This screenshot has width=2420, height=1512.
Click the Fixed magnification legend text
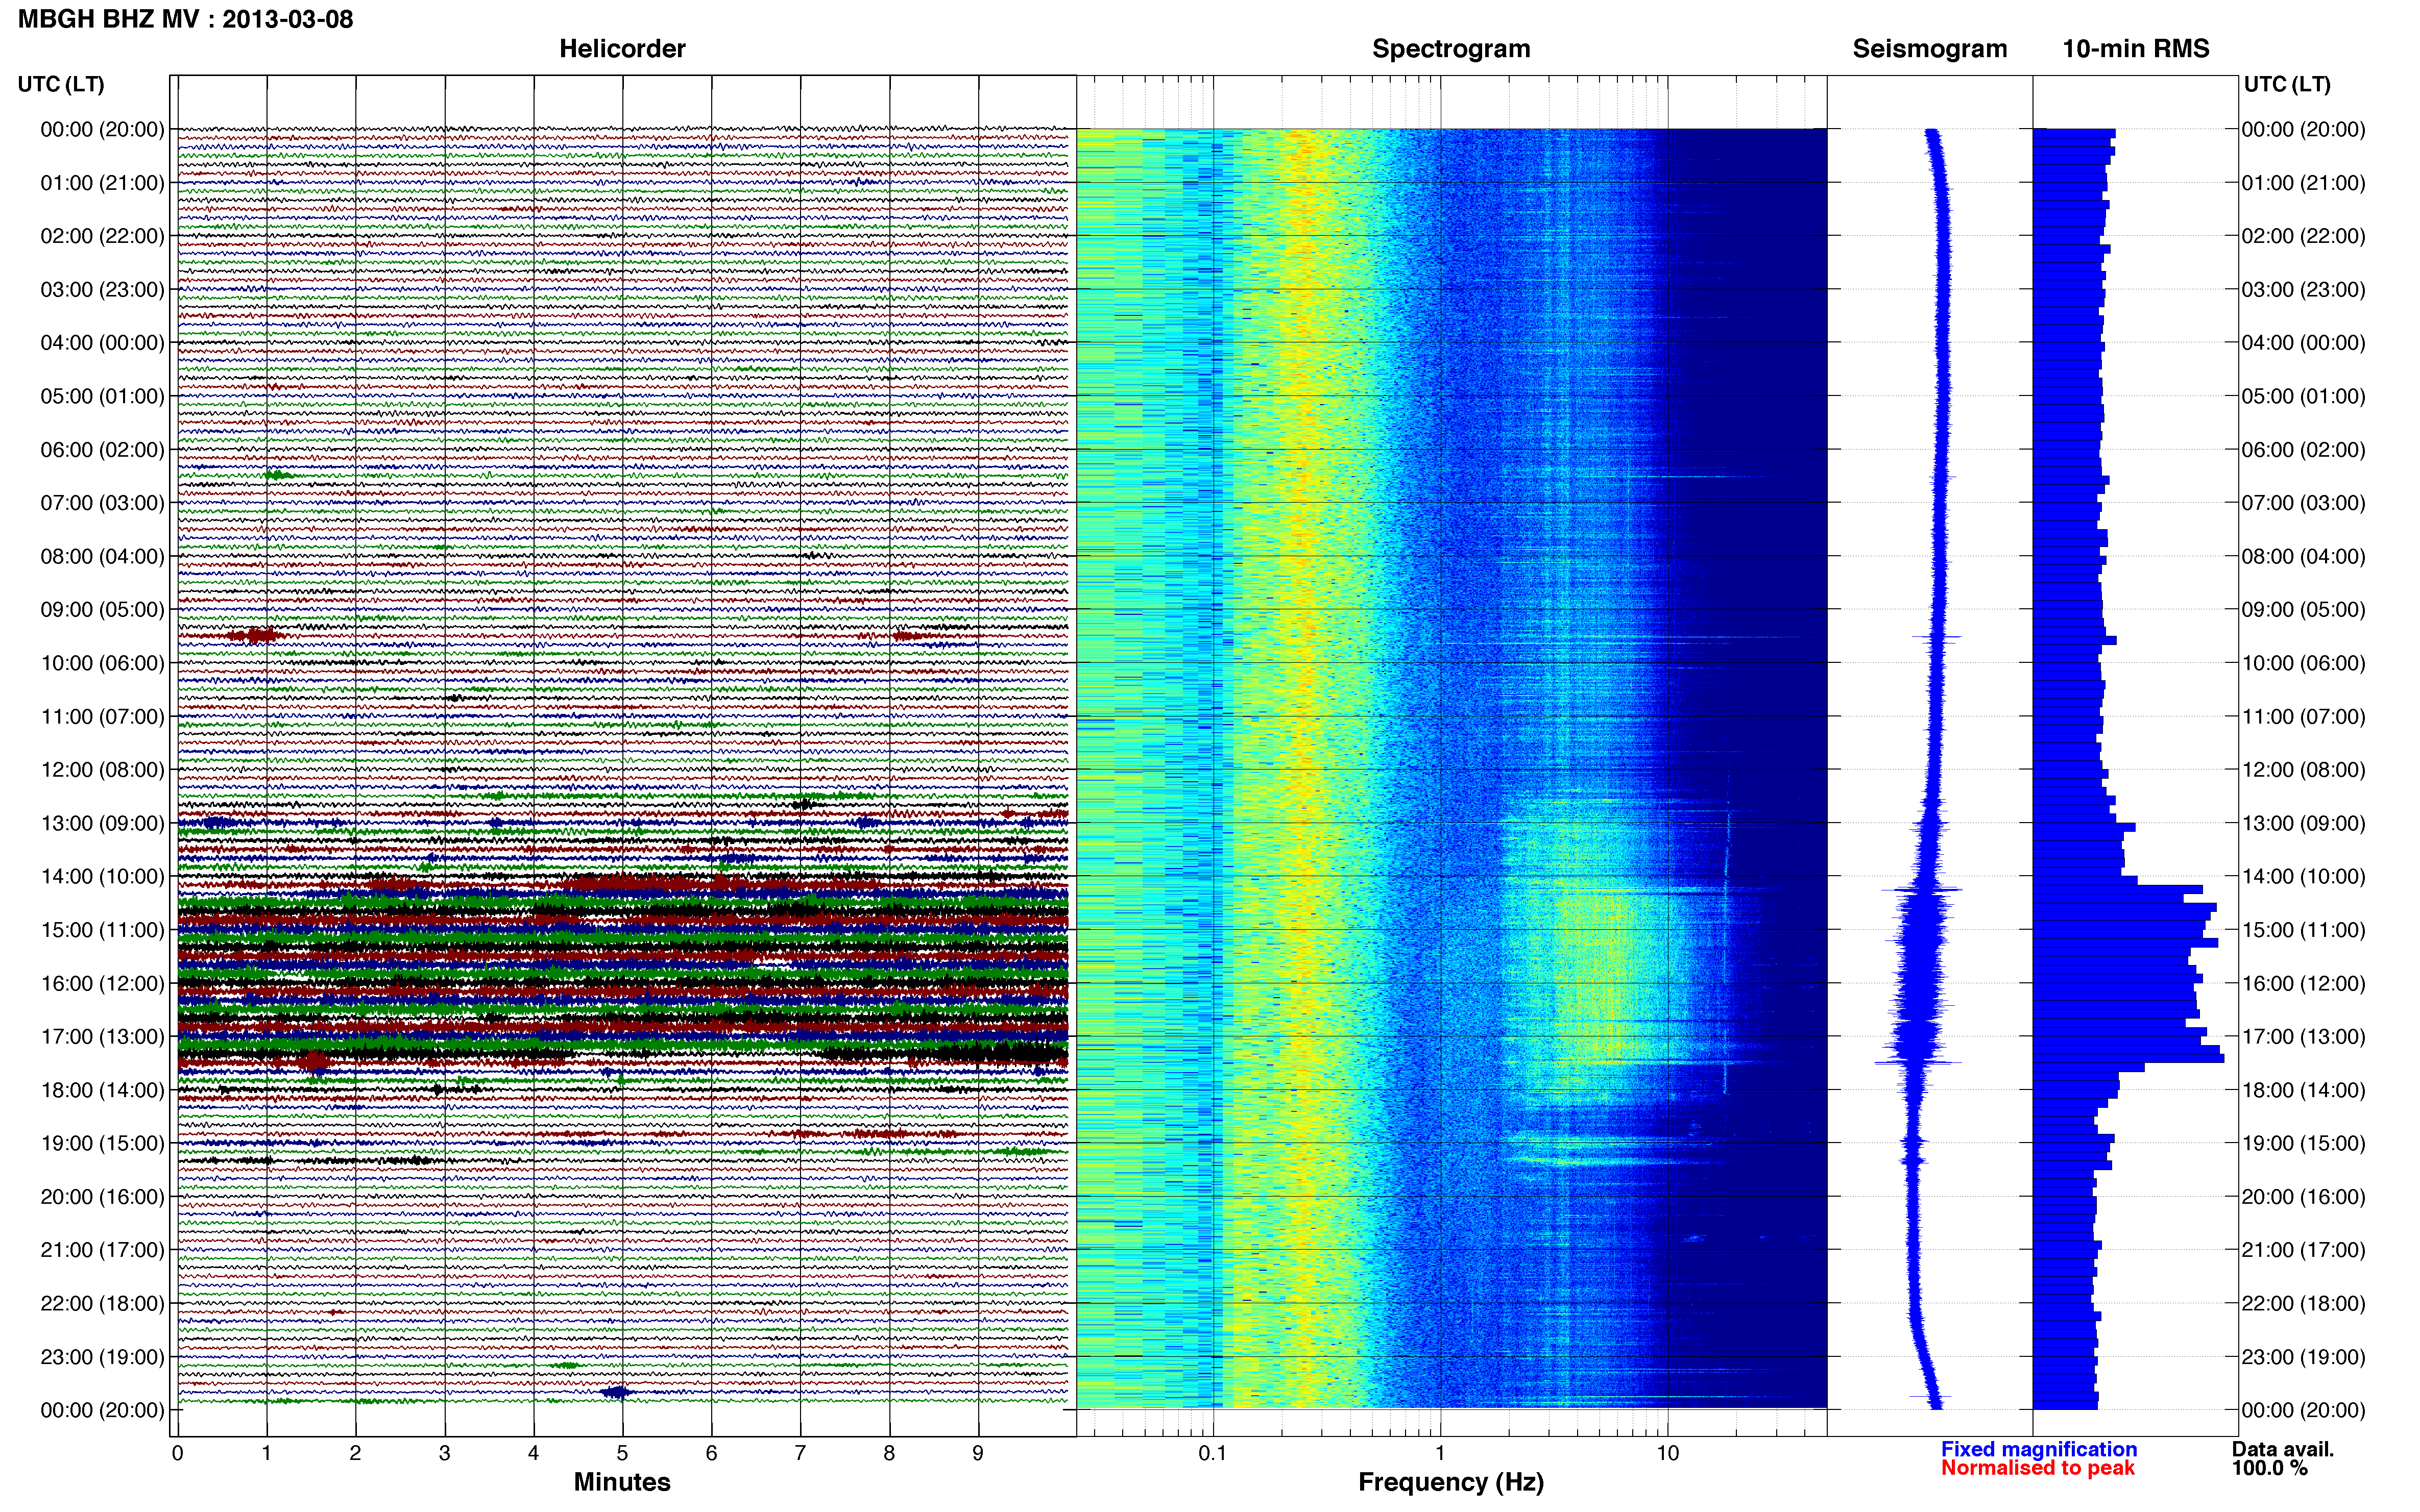2039,1449
